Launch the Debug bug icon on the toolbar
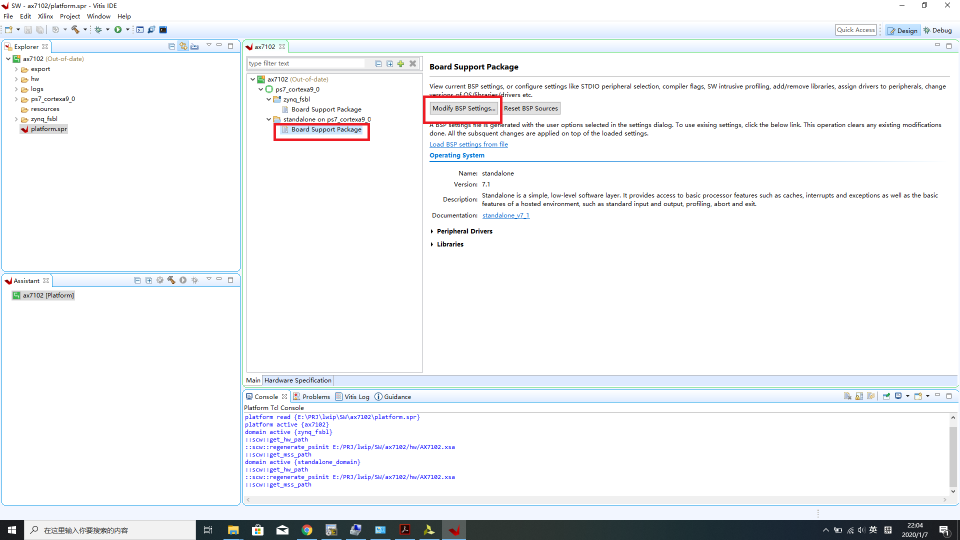This screenshot has width=960, height=540. coord(99,29)
